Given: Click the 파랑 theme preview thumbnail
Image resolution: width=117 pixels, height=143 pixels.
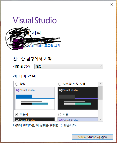Looking at the screenshot, I should pyautogui.click(x=78, y=119).
